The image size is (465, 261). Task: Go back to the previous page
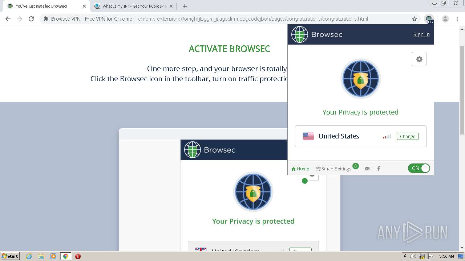click(8, 19)
